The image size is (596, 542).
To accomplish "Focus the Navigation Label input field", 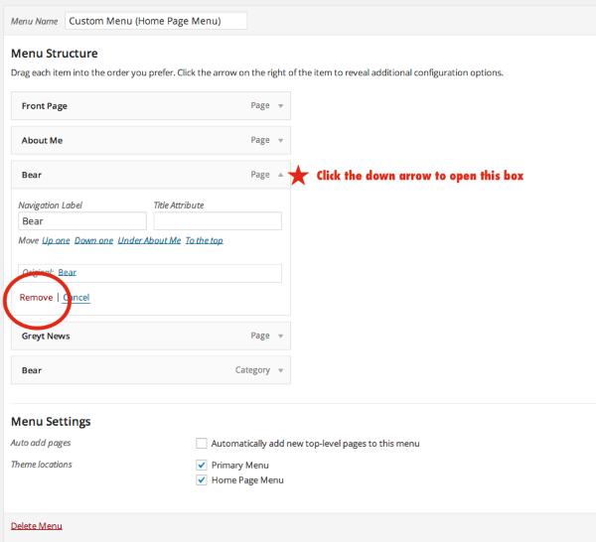I will point(82,221).
